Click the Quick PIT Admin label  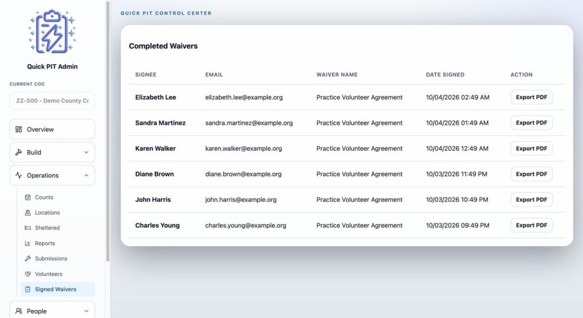click(x=52, y=67)
